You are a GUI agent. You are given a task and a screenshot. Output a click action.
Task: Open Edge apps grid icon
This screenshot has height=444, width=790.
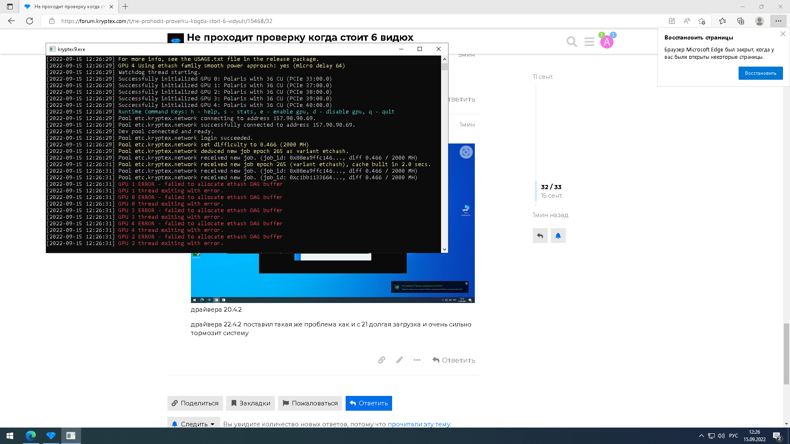(x=672, y=21)
